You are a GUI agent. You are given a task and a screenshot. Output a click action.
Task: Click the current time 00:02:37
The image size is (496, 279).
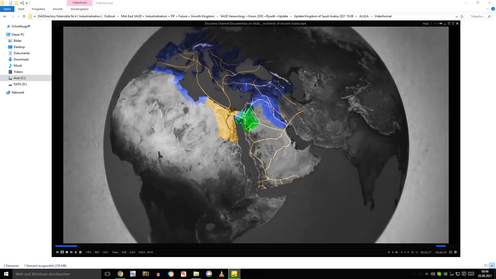coord(426,252)
